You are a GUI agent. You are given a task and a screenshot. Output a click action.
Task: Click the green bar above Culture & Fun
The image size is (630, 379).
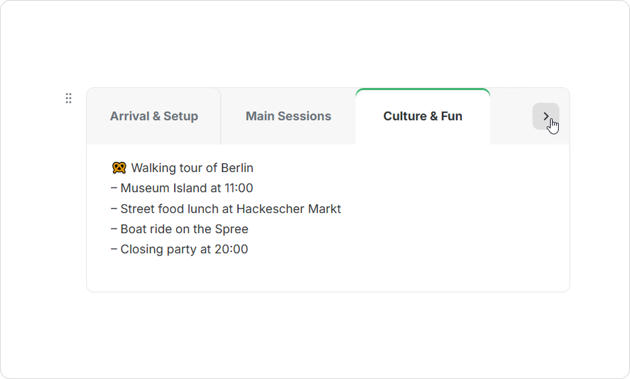click(423, 89)
